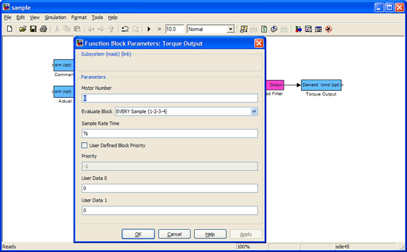
Task: Start the simulation with the play button
Action: point(149,29)
